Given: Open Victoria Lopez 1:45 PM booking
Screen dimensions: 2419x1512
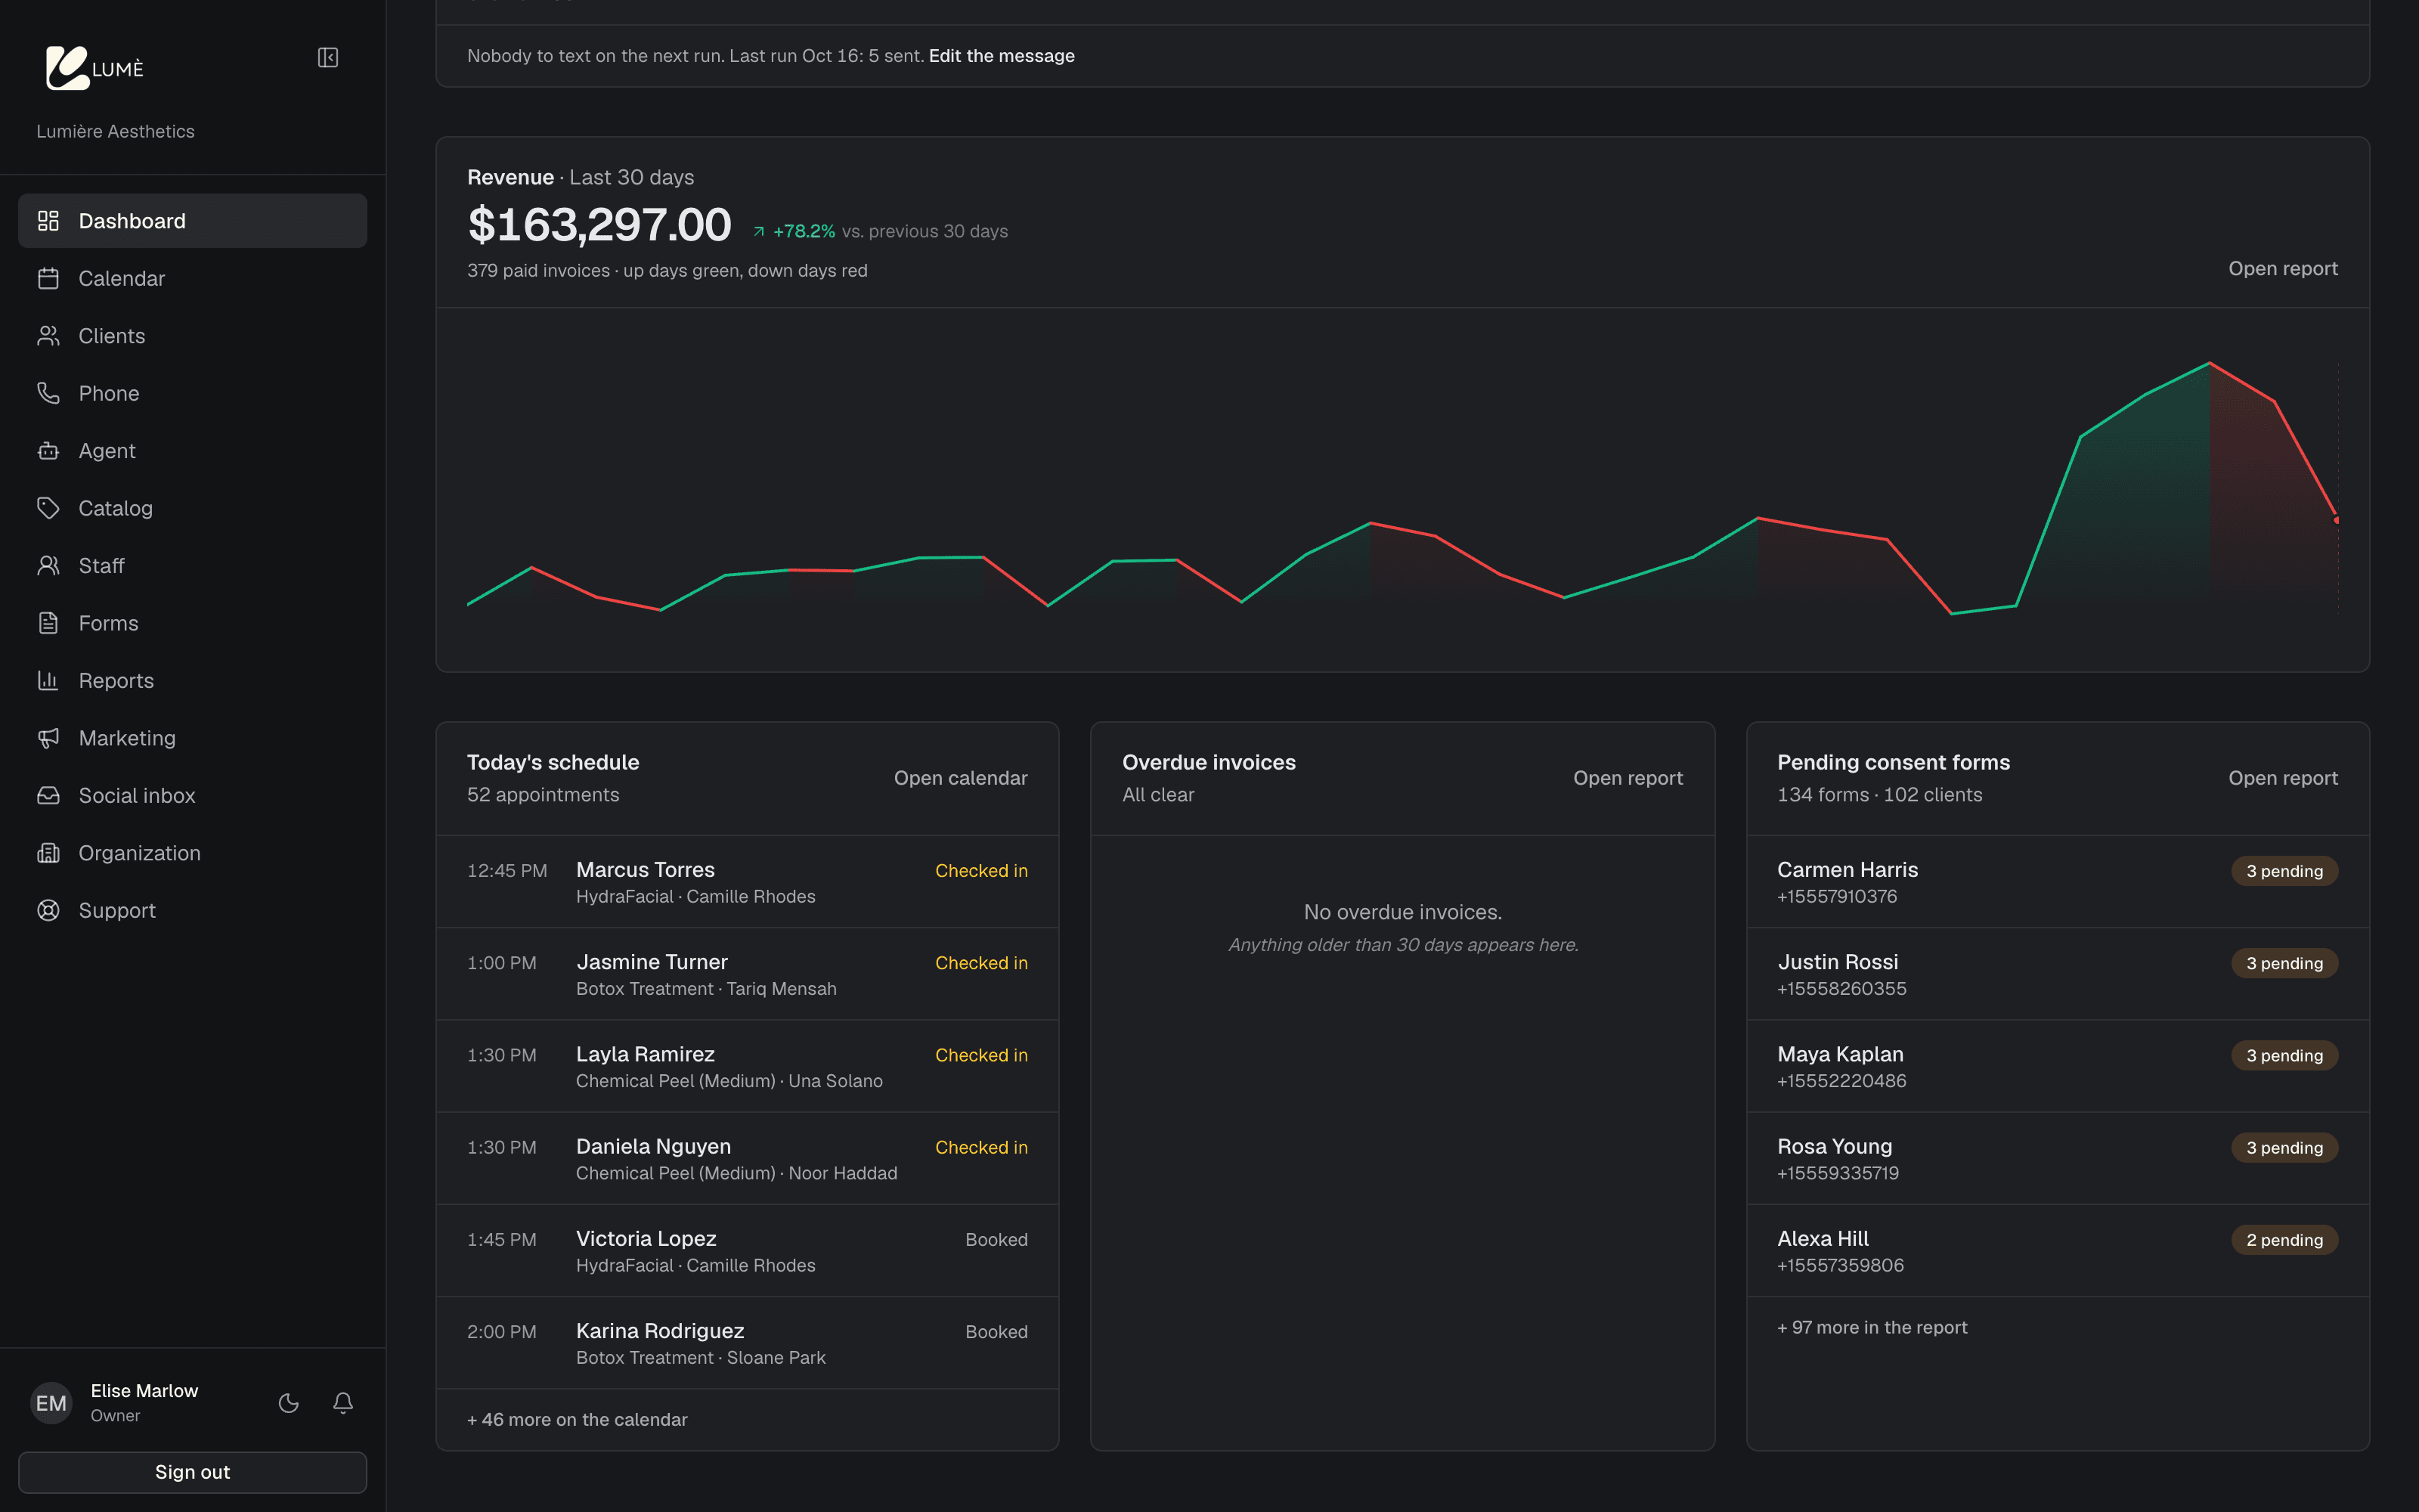Looking at the screenshot, I should pos(748,1251).
